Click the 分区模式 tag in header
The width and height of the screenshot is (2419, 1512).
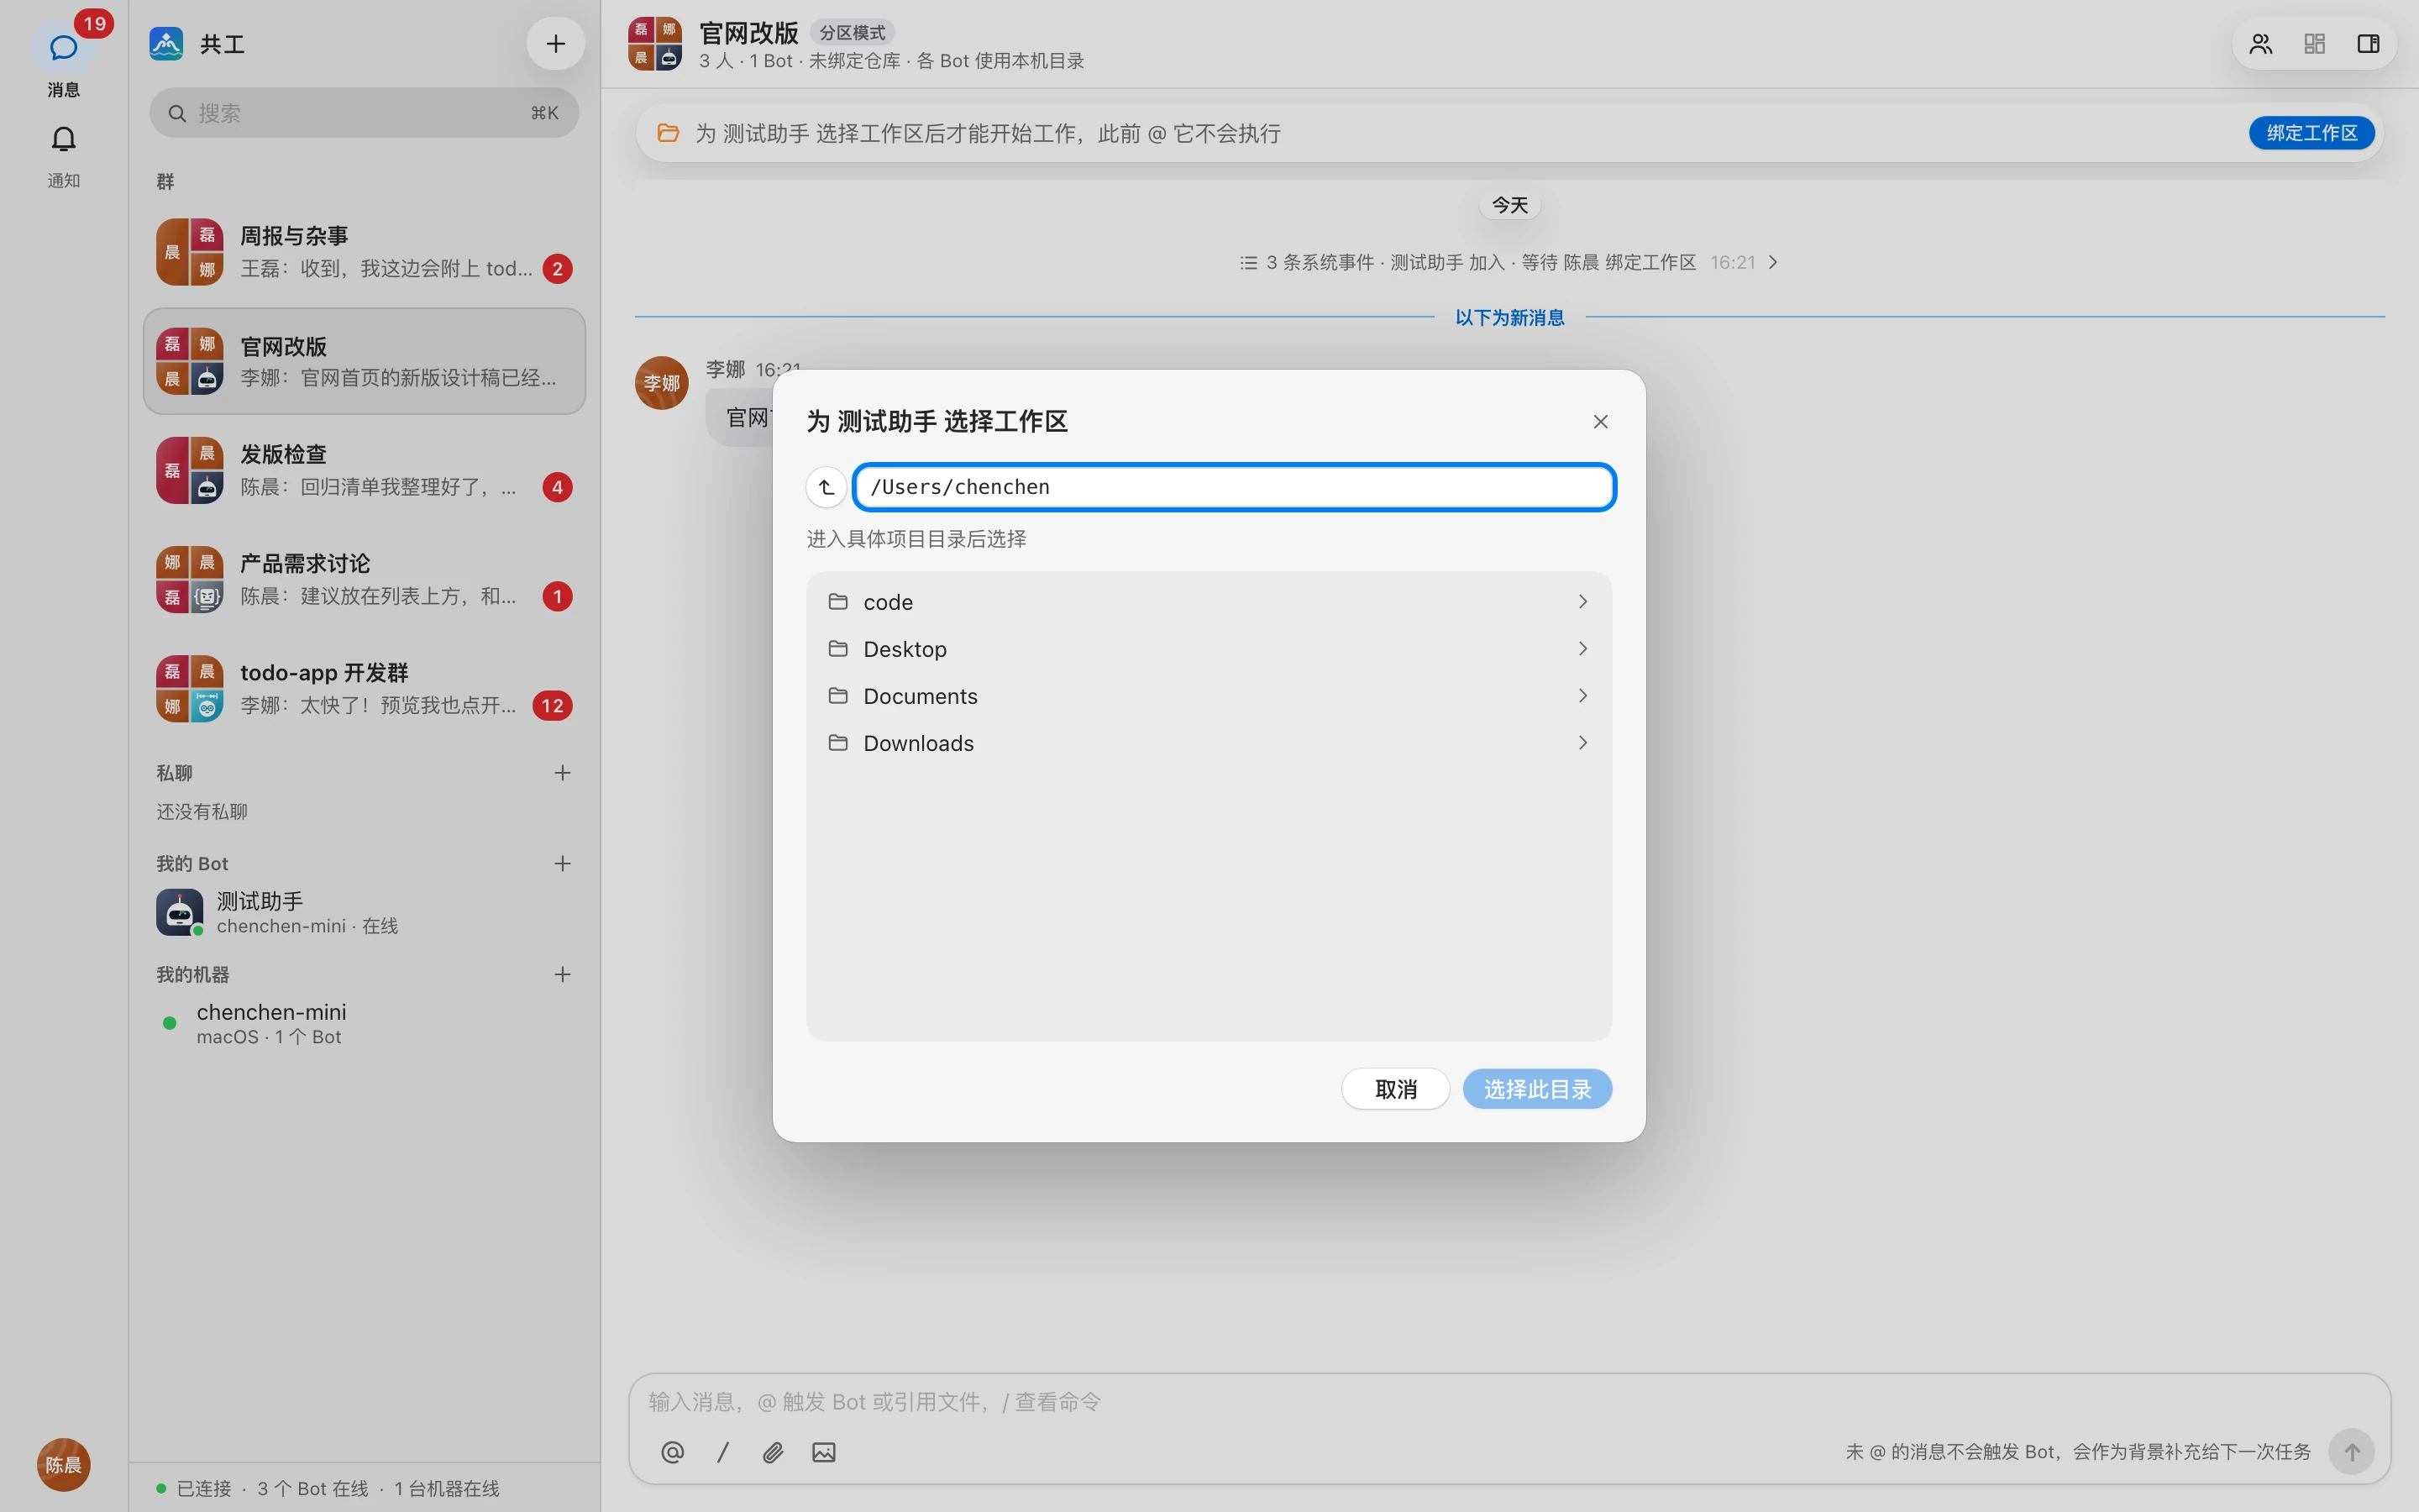[852, 33]
